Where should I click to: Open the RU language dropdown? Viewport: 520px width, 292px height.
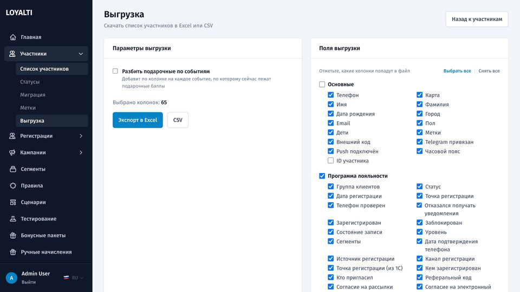74,278
